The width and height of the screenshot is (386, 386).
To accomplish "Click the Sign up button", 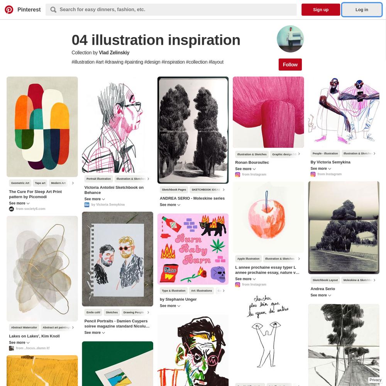I will (320, 10).
